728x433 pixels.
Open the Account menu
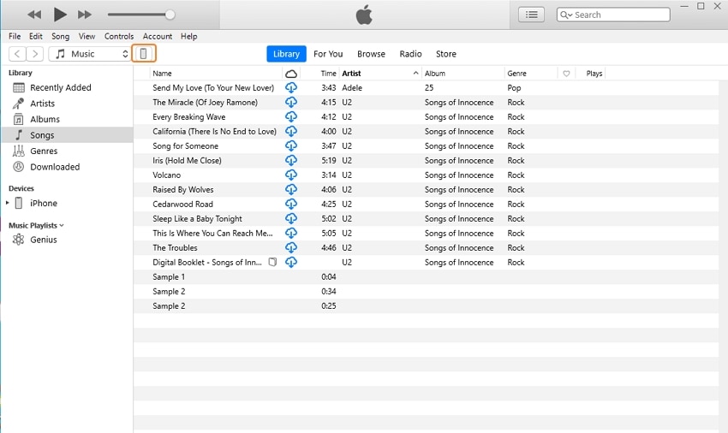158,36
